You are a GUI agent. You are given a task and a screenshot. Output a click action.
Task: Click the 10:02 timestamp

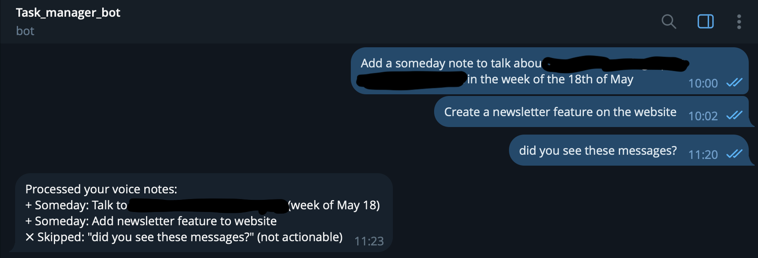(x=704, y=116)
